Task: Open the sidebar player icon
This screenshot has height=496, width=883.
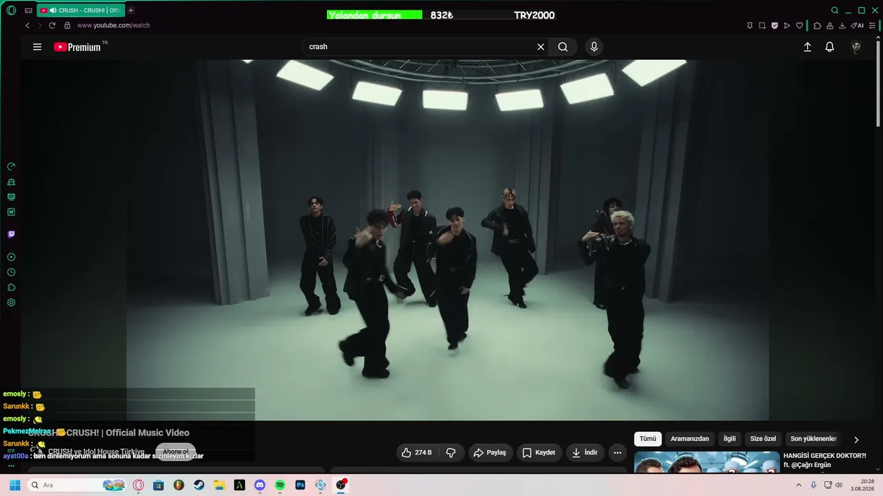Action: pos(11,257)
